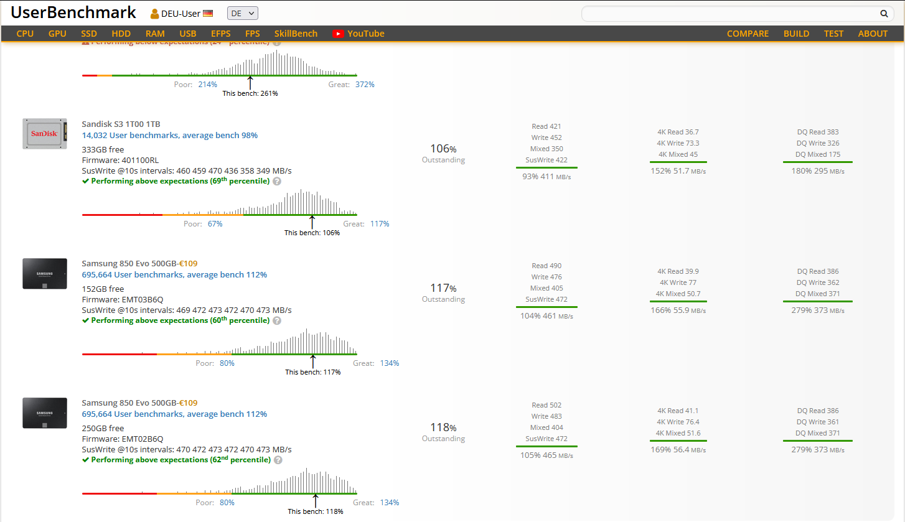Open the TEST page
Screen dimensions: 905x522
point(833,34)
